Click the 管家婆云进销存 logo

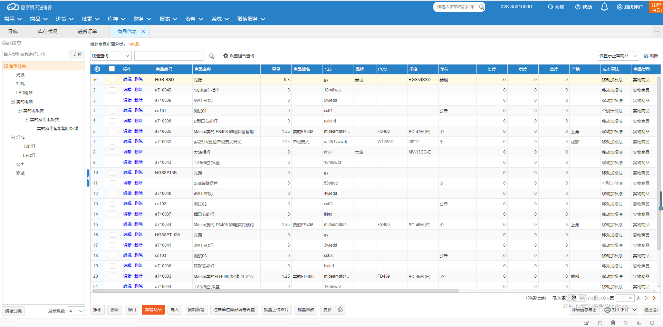click(29, 7)
